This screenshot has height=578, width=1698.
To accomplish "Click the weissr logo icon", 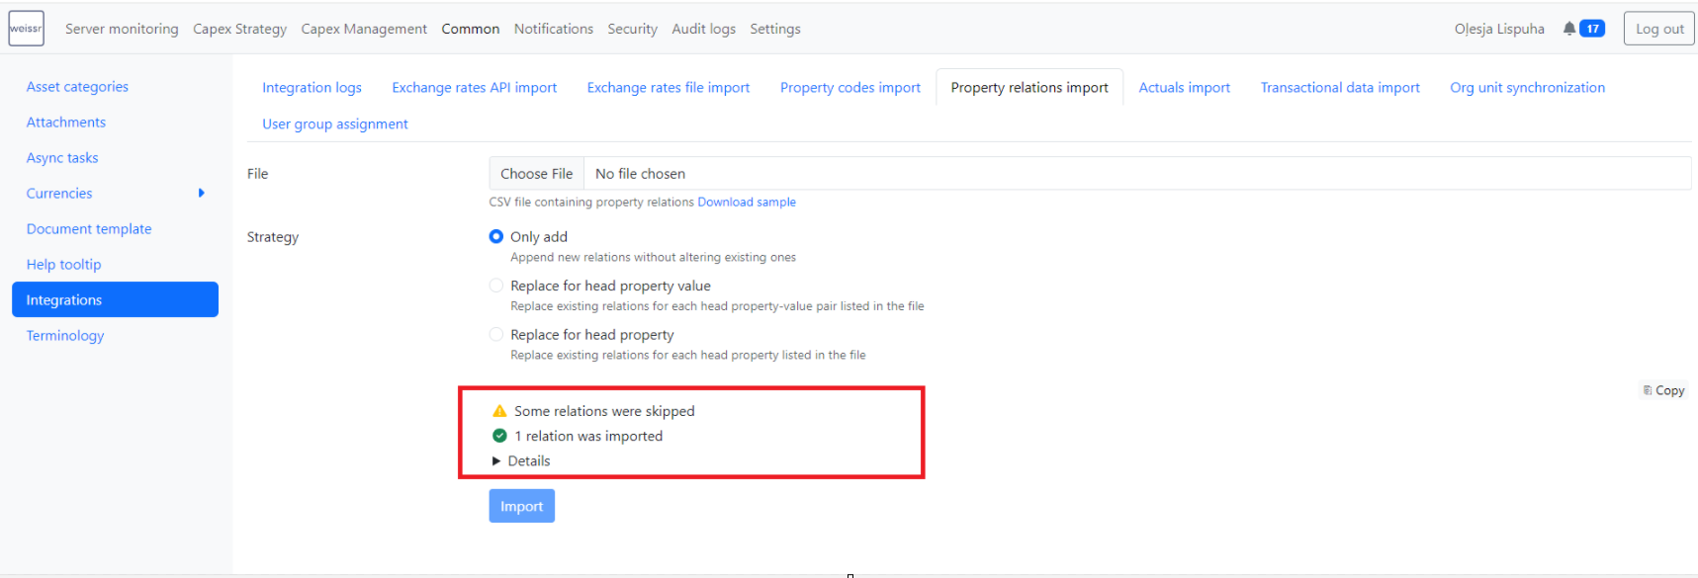I will tap(26, 29).
